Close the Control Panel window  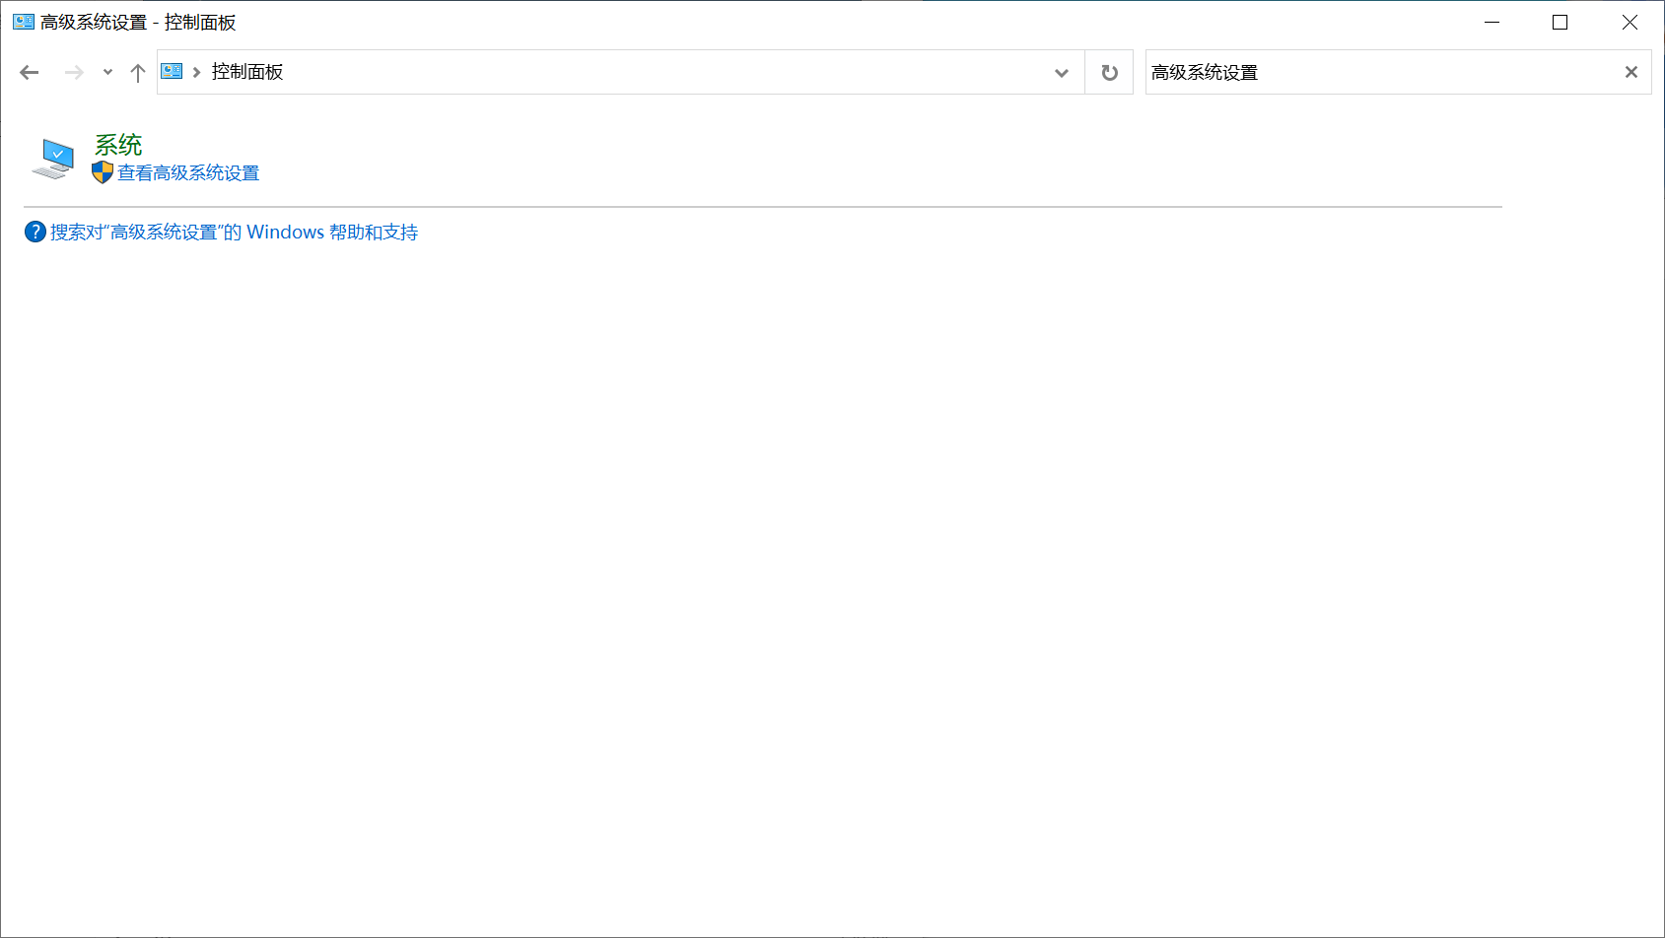point(1630,22)
